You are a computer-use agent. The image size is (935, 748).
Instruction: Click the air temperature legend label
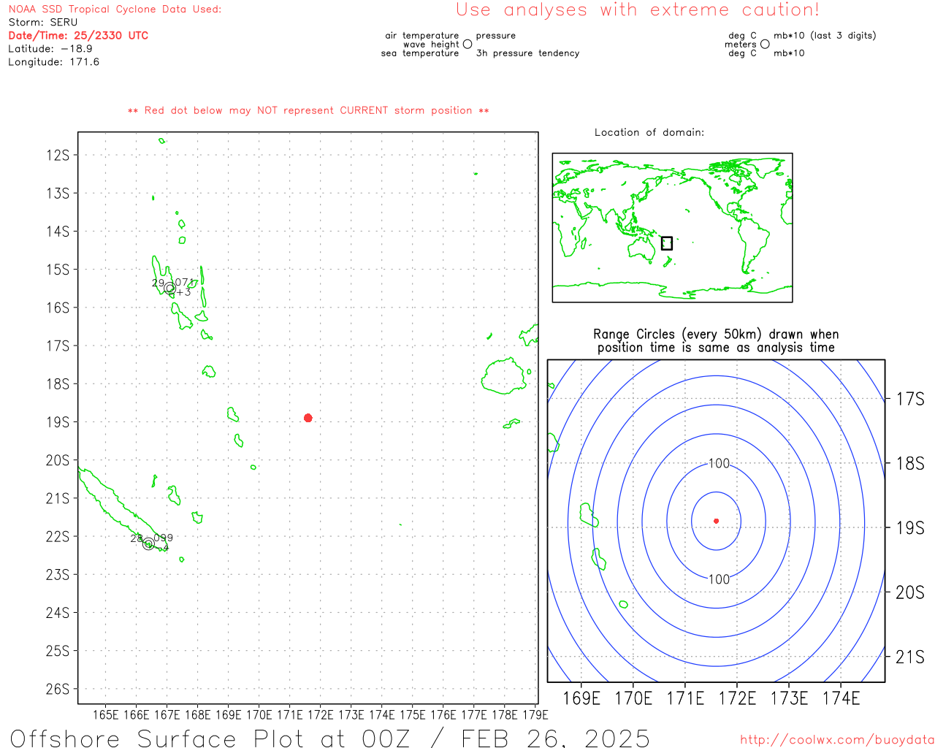coord(422,36)
